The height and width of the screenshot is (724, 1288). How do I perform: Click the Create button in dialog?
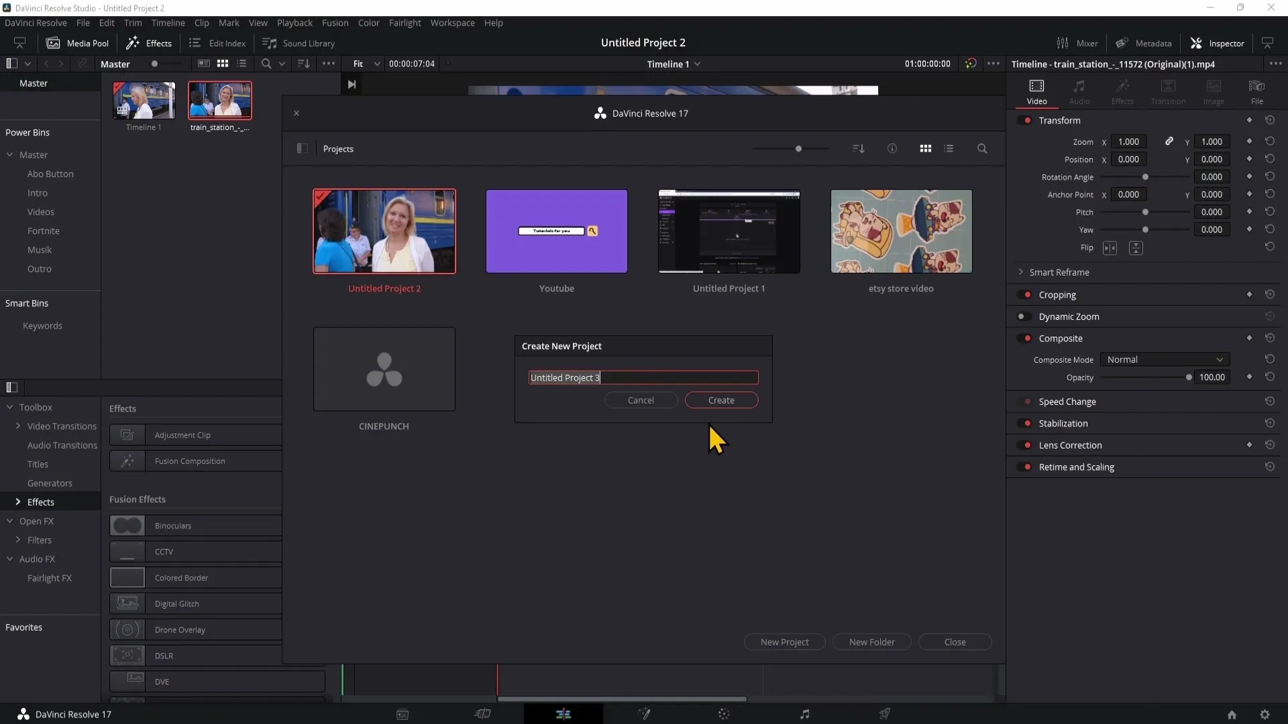pos(721,400)
